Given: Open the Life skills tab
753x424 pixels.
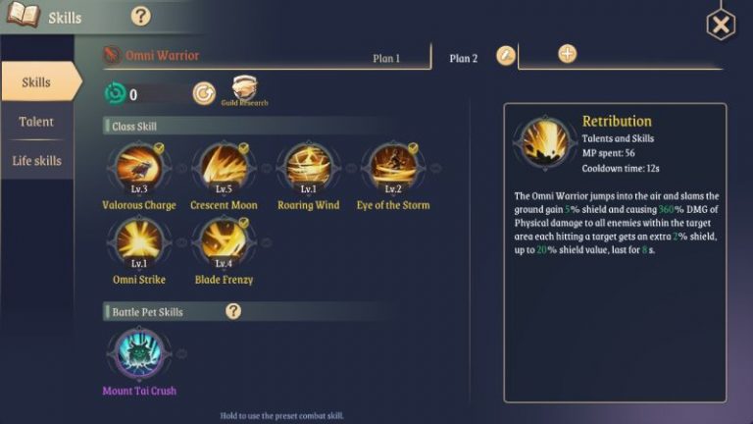Looking at the screenshot, I should [x=36, y=161].
